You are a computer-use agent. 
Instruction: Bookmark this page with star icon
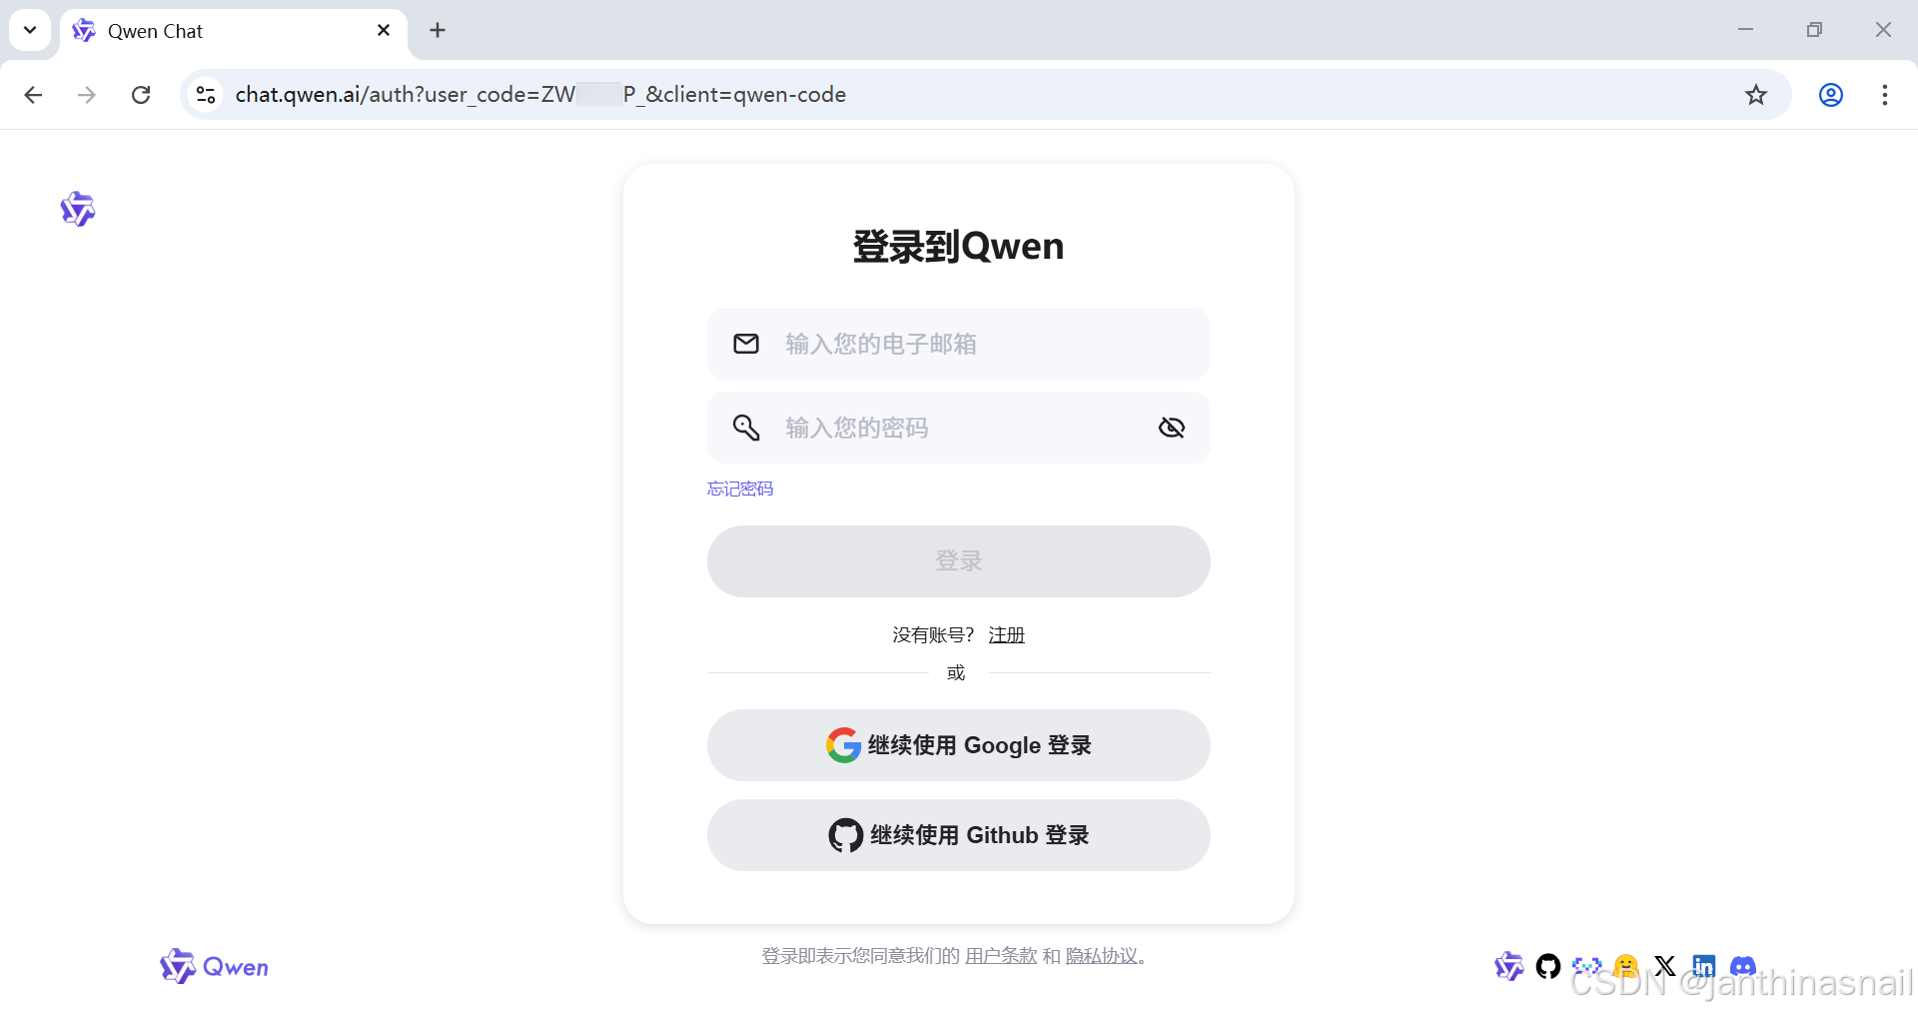1756,95
